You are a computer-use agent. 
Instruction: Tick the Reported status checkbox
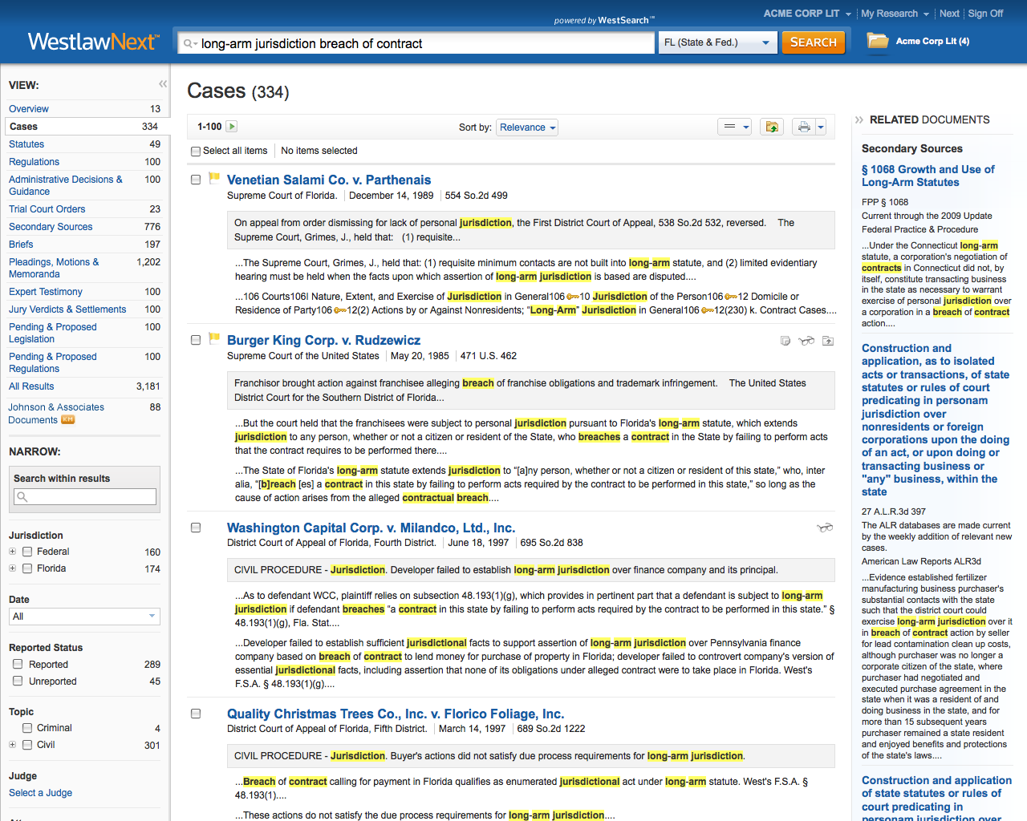click(18, 664)
